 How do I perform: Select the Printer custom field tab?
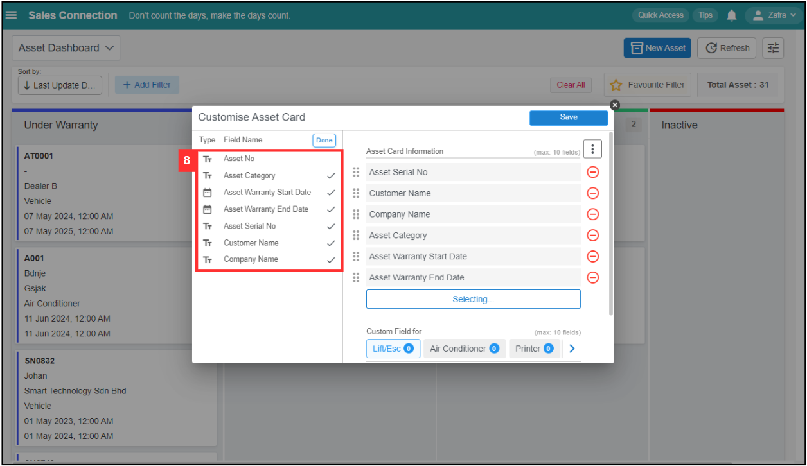tap(534, 349)
